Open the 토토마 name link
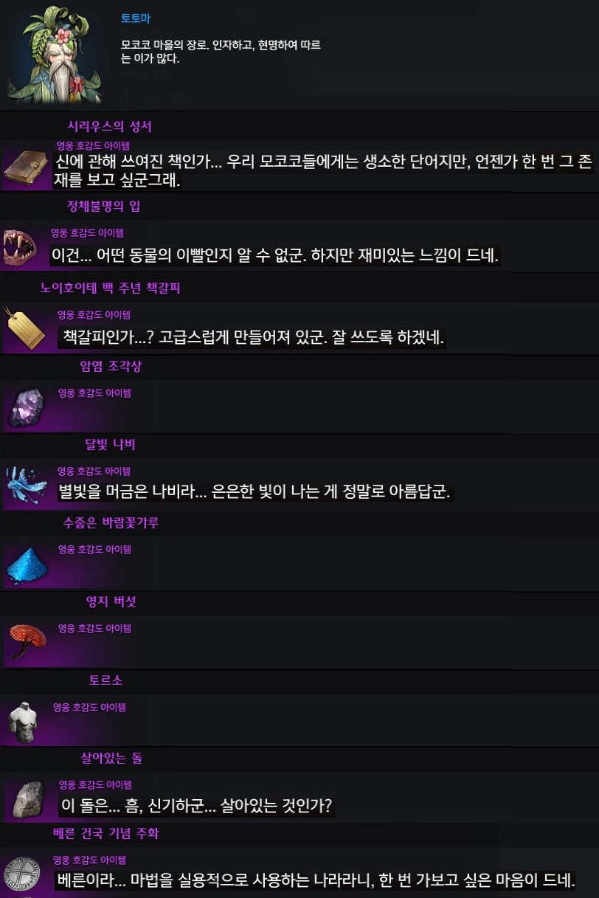The width and height of the screenshot is (599, 898). coord(135,18)
